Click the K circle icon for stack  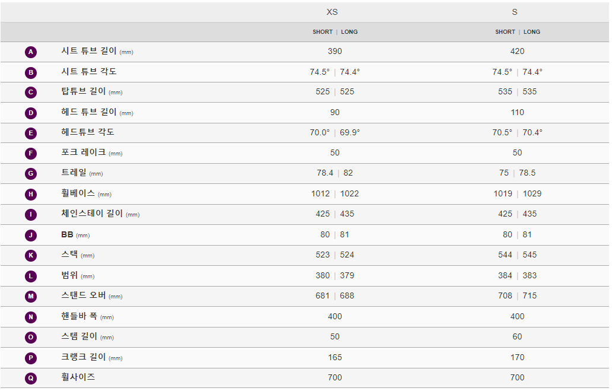[31, 256]
